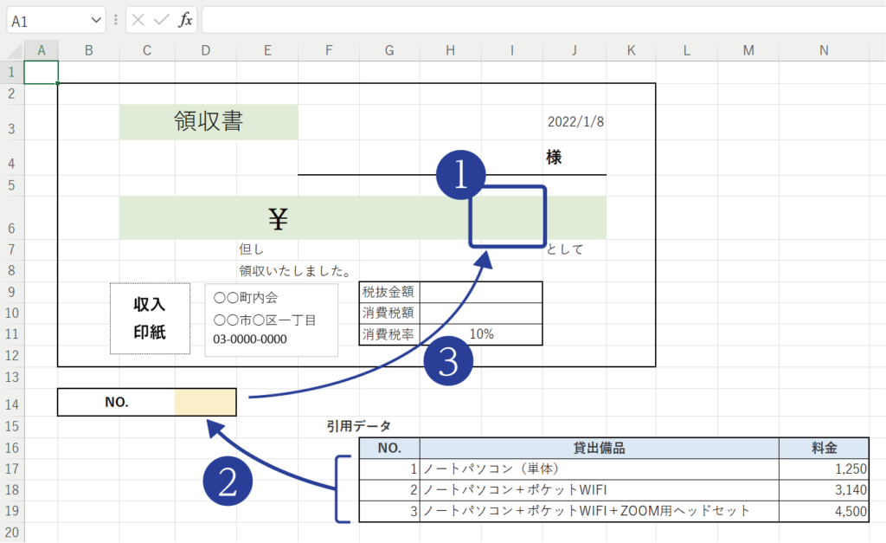
Task: Select row 14 header
Action: pos(12,403)
